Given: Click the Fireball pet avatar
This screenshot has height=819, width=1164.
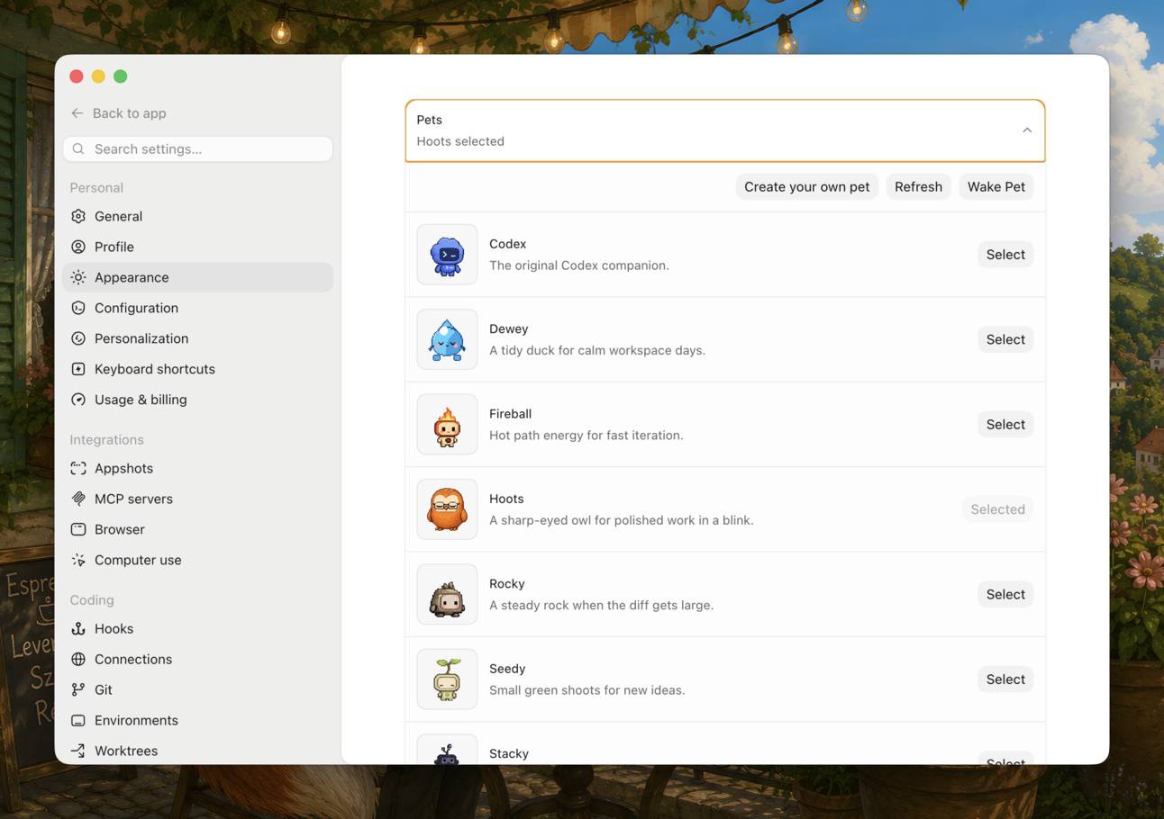Looking at the screenshot, I should [447, 425].
